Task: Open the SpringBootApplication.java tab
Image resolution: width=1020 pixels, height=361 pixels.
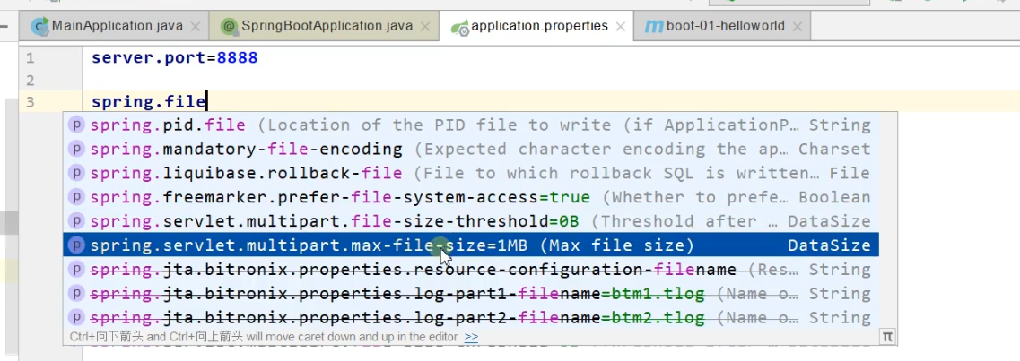Action: 324,27
